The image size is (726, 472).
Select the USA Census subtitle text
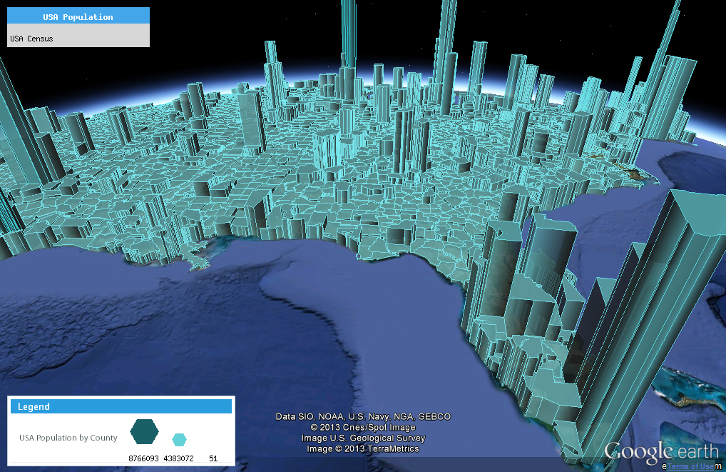[32, 39]
